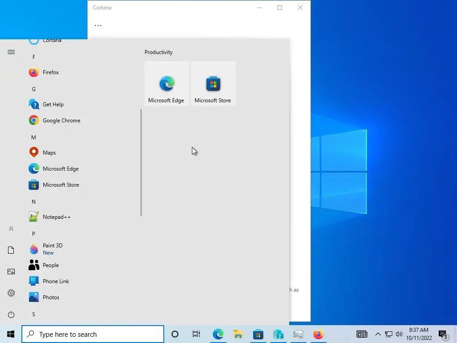Jump to letter M section header

point(34,138)
